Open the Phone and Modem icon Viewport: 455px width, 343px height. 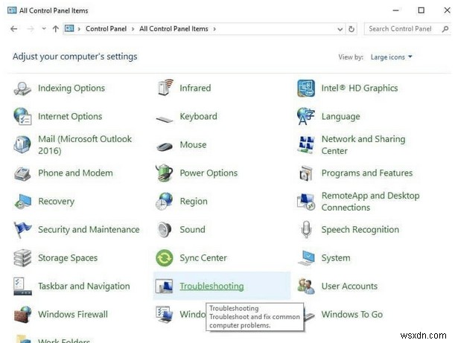22,174
